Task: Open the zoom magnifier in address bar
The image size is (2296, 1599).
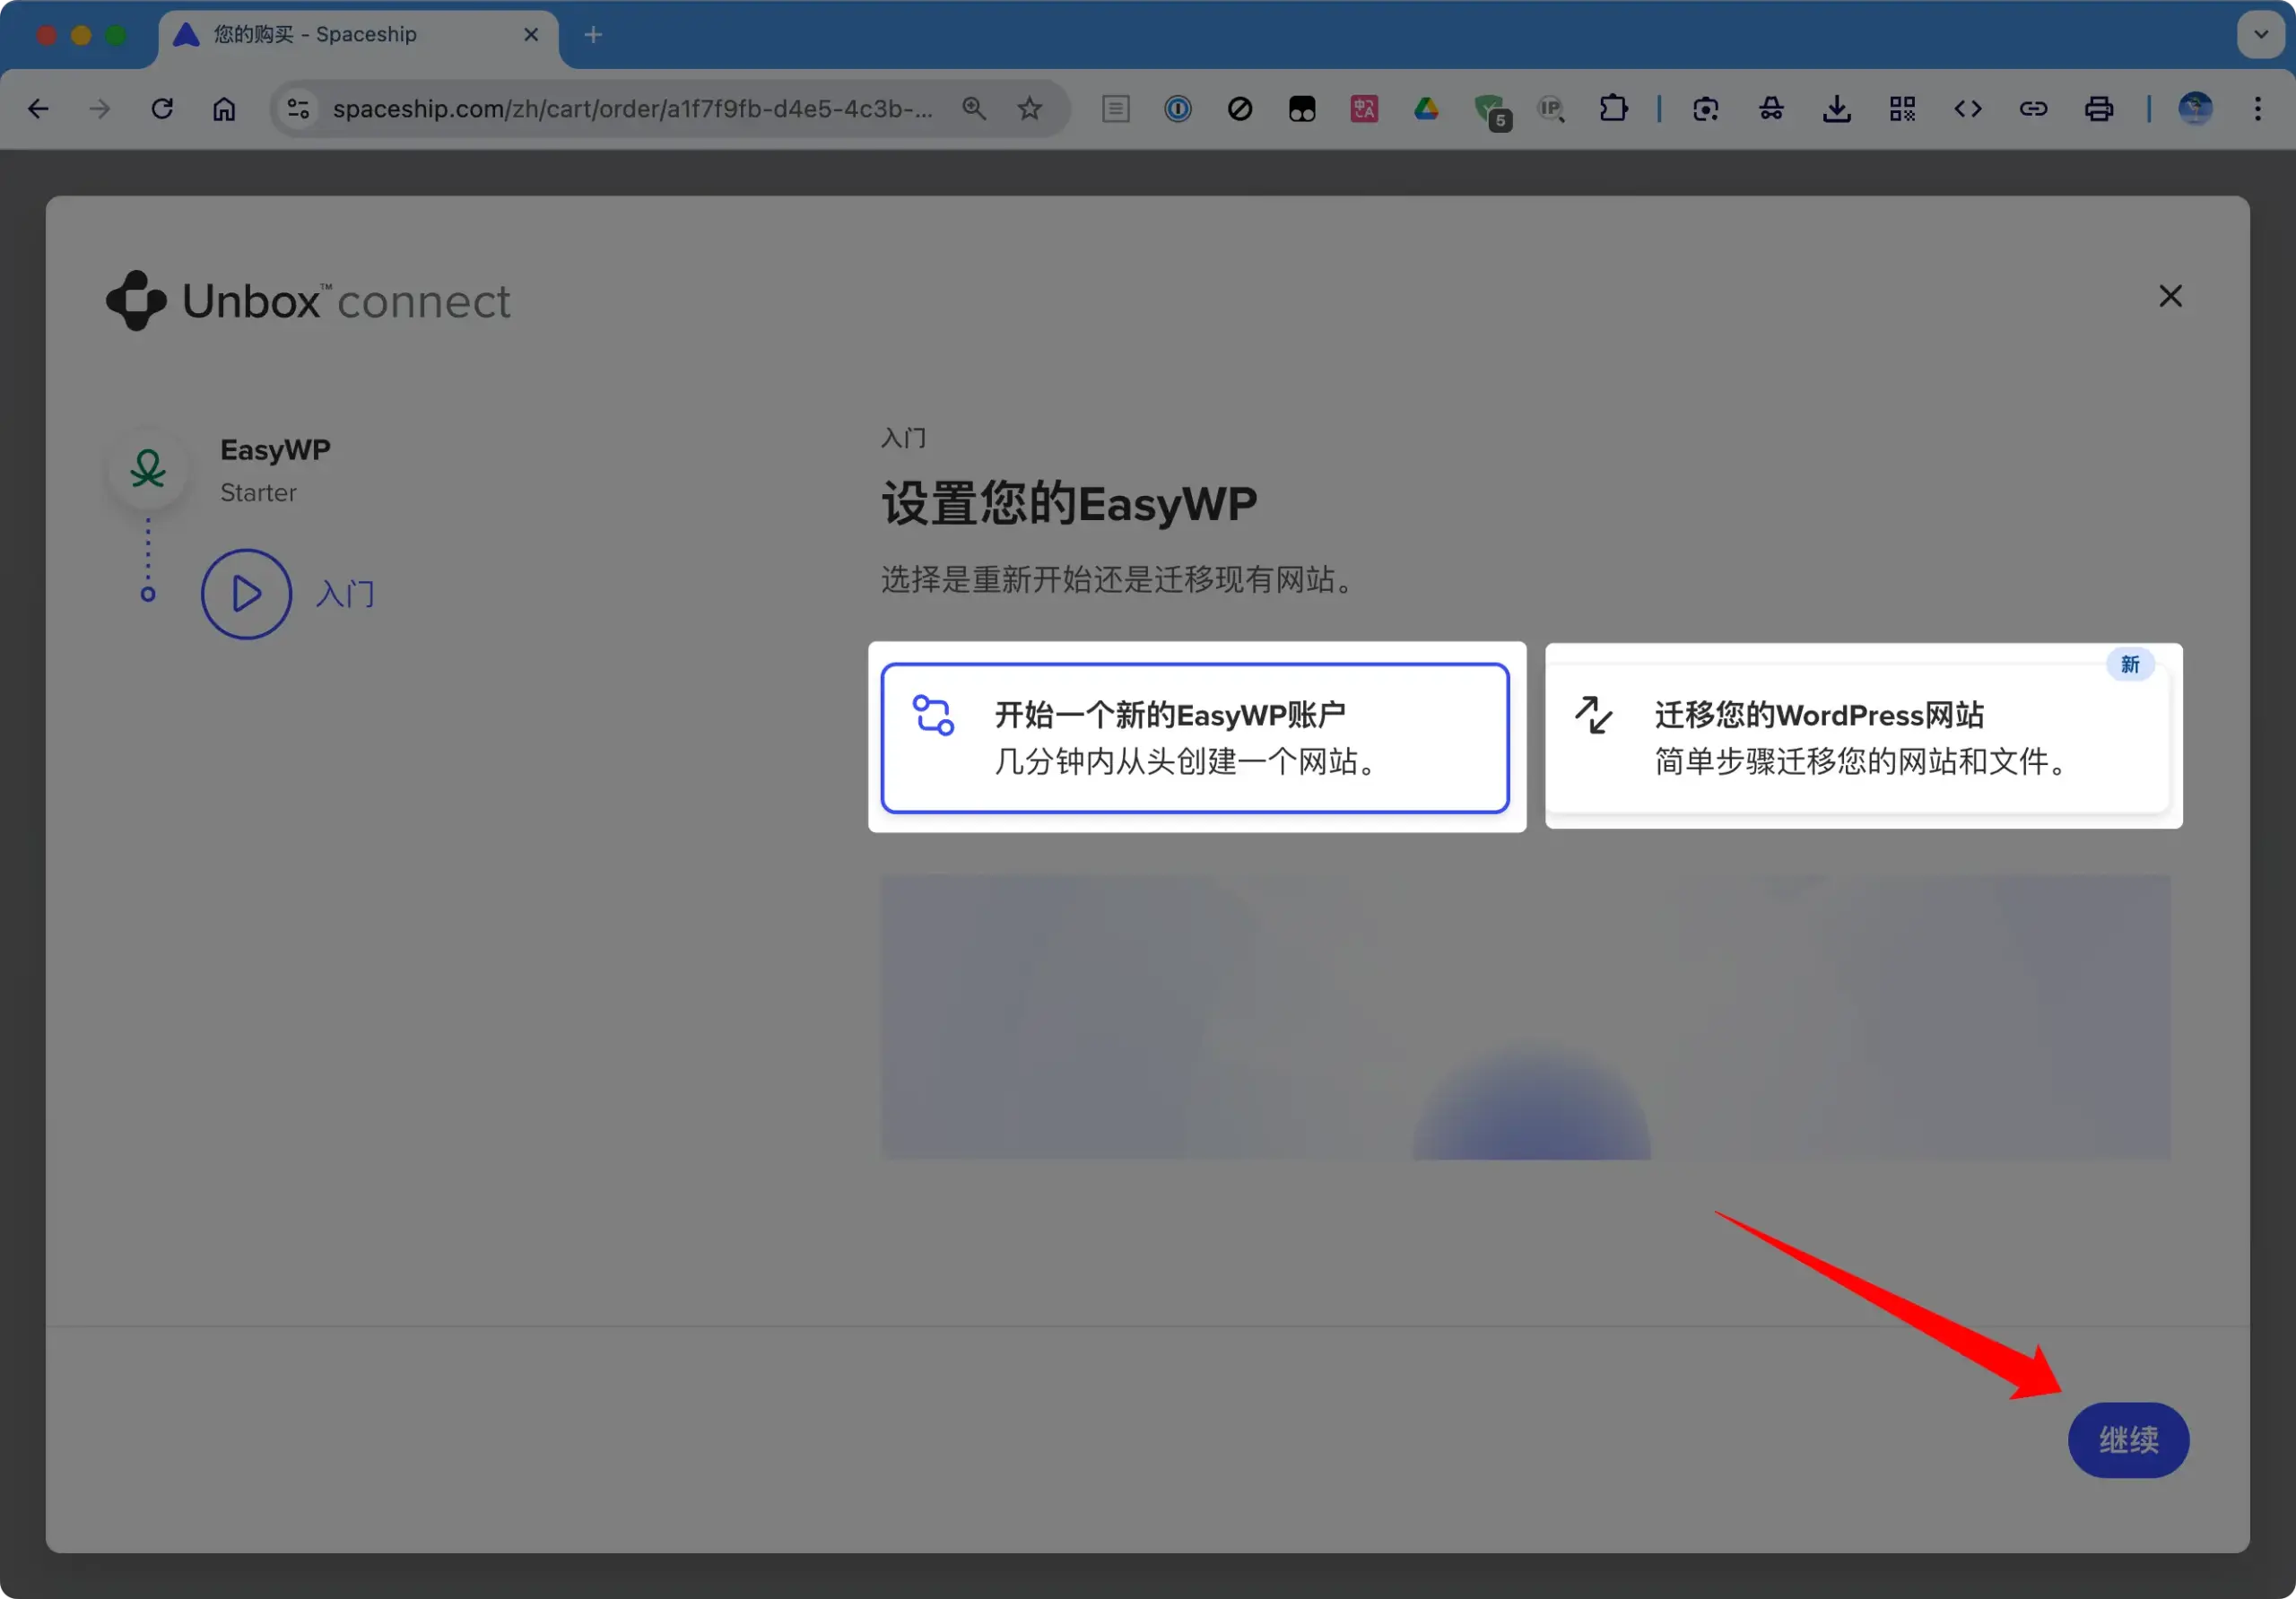Action: 973,108
